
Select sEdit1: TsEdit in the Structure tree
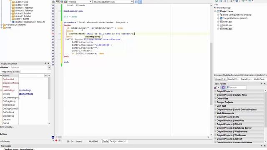click(x=22, y=2)
